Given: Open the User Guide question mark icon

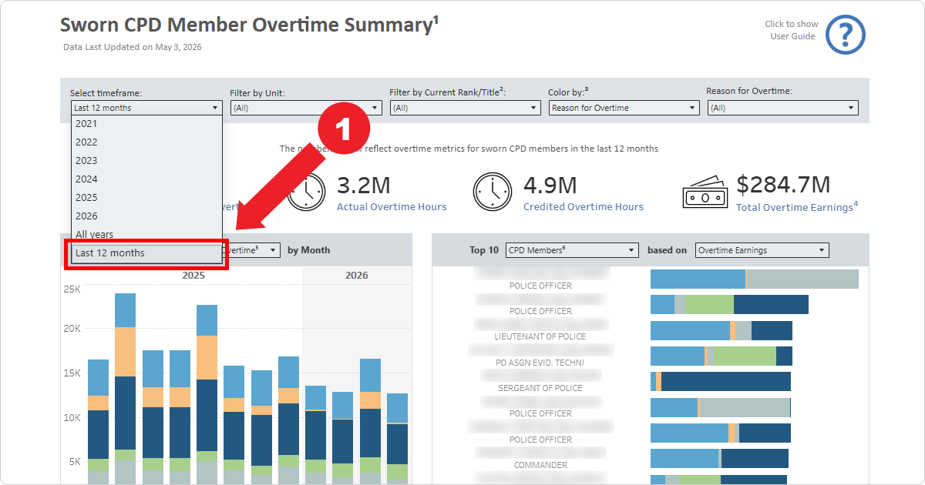Looking at the screenshot, I should (x=846, y=35).
